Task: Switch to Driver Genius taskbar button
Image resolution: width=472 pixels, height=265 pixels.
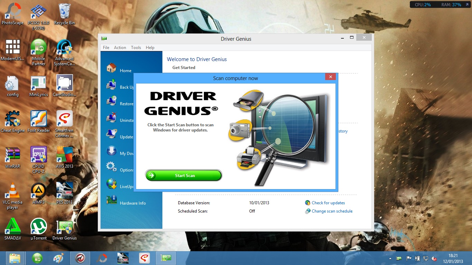Action: tap(166, 258)
